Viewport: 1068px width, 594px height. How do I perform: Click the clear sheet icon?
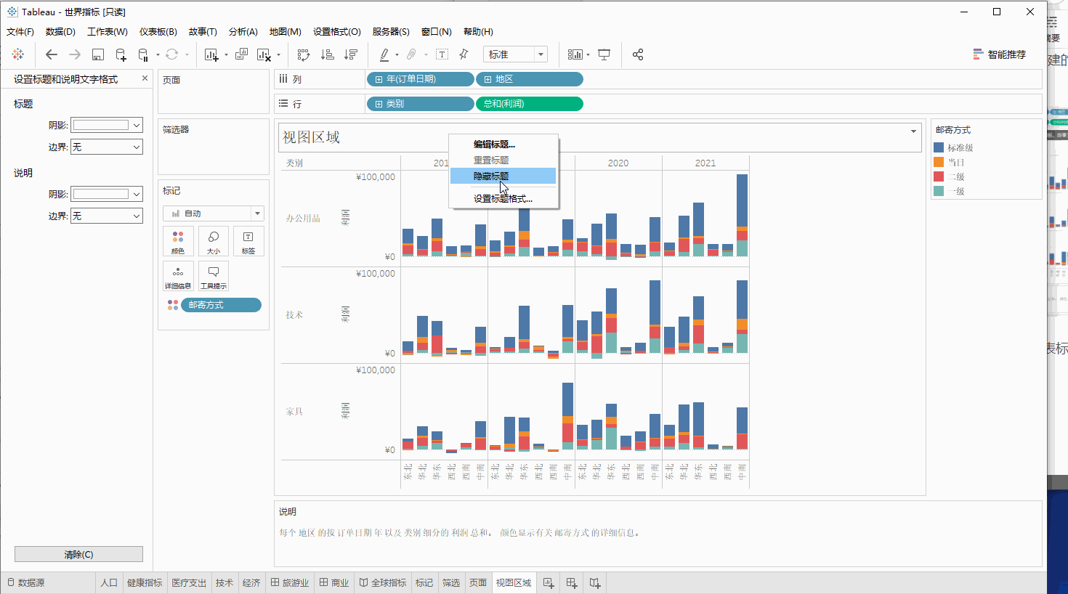tap(264, 54)
